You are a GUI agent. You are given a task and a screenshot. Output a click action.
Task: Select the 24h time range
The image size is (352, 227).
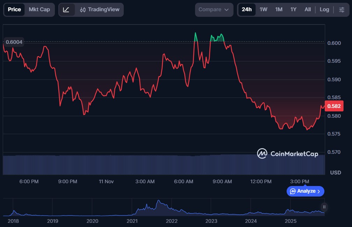[246, 10]
